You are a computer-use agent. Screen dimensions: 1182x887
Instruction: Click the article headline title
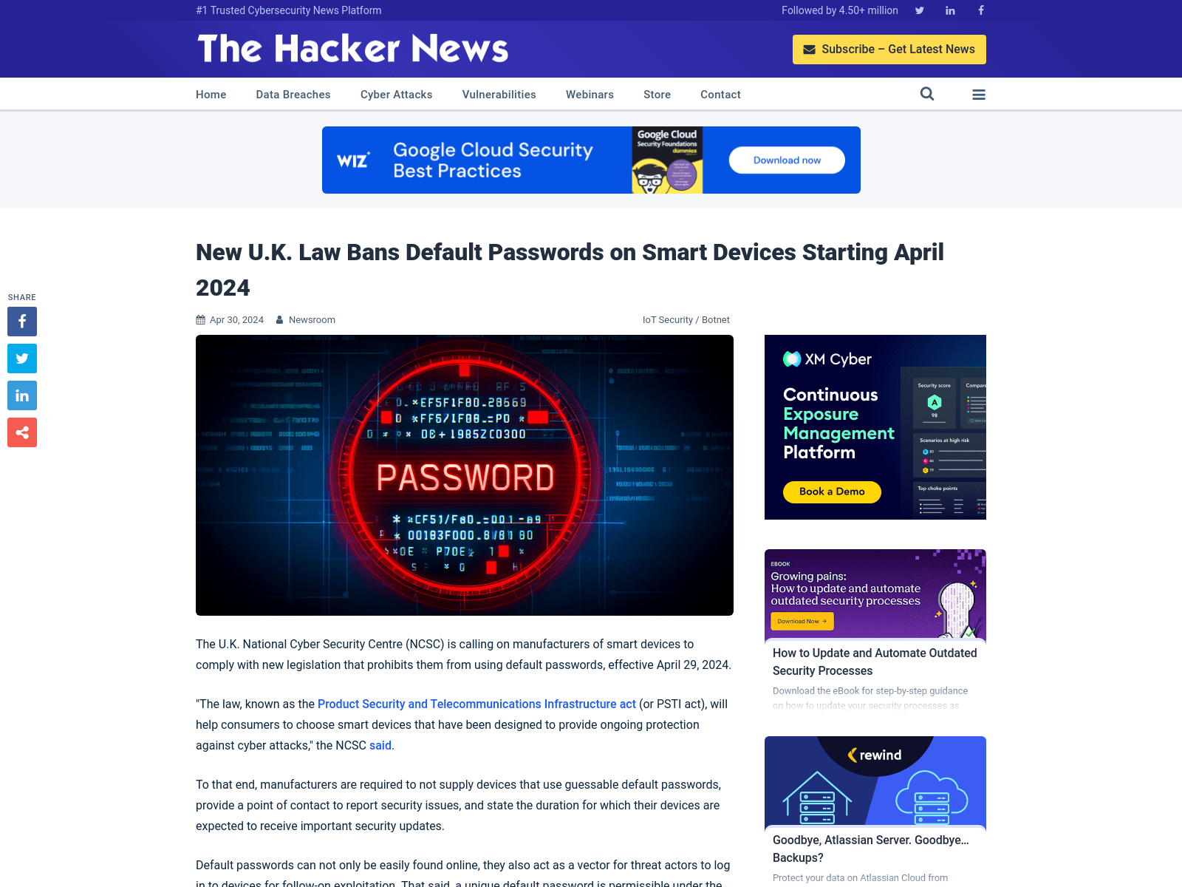point(570,270)
